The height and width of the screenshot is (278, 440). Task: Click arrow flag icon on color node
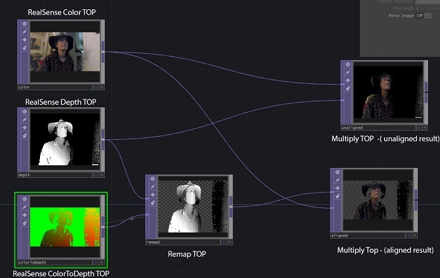(x=25, y=40)
